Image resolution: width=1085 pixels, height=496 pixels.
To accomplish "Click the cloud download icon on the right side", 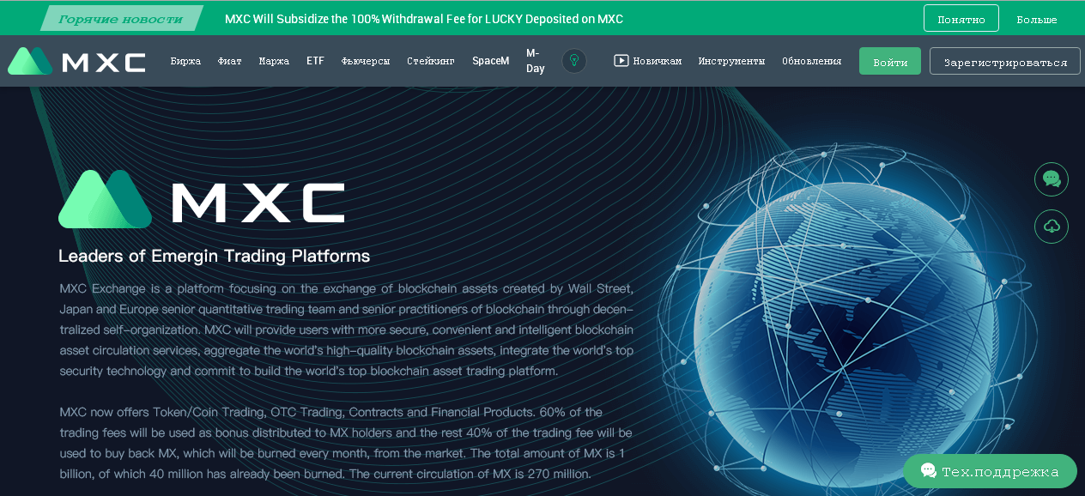I will coord(1052,227).
